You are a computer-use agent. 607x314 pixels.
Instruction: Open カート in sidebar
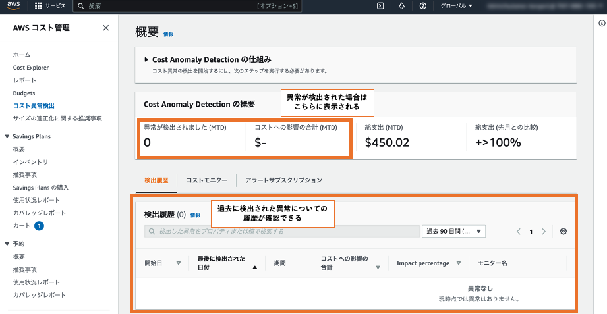tap(22, 226)
